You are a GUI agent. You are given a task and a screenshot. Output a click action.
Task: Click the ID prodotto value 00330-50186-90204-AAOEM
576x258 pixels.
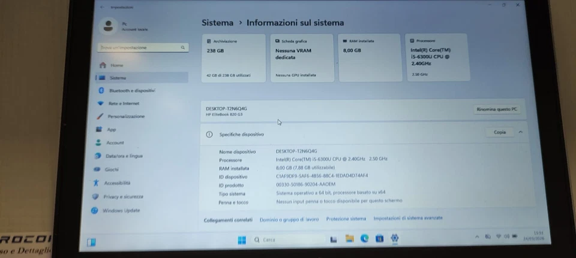click(305, 184)
